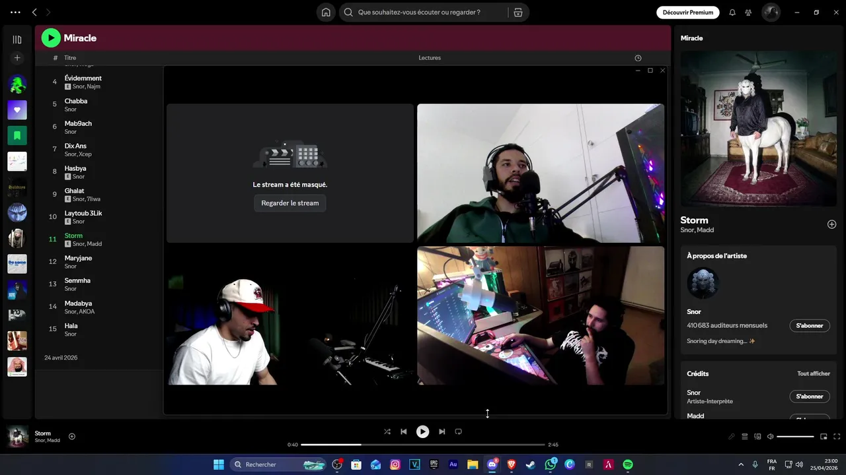This screenshot has height=475, width=846.
Task: Open the now playing Storm cover thumbnail
Action: 17,436
